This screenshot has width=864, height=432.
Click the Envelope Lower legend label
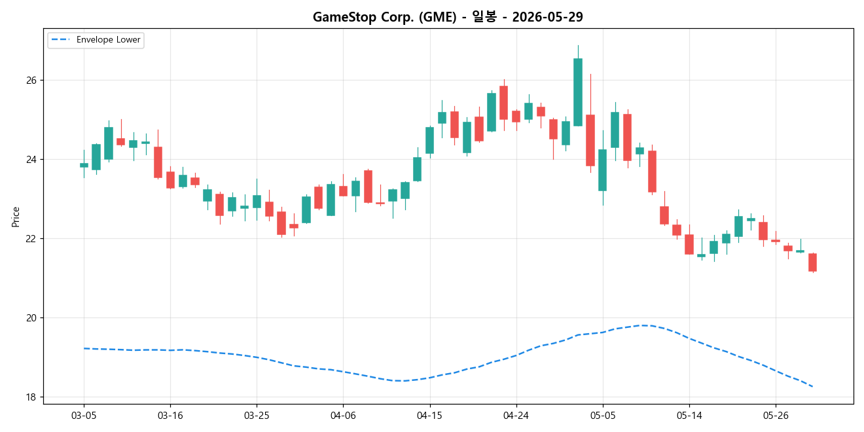pyautogui.click(x=109, y=40)
